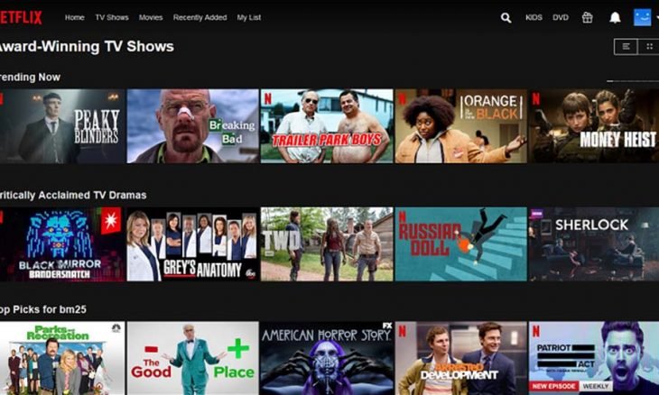The image size is (659, 395).
Task: Click the Trending Now row page indicator
Action: pyautogui.click(x=633, y=81)
